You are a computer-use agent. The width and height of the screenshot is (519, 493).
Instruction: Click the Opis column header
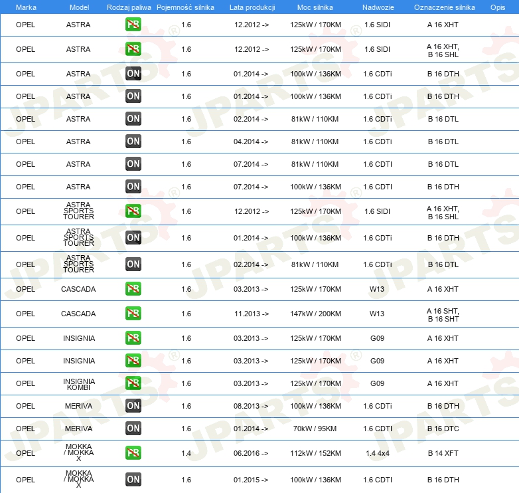498,7
